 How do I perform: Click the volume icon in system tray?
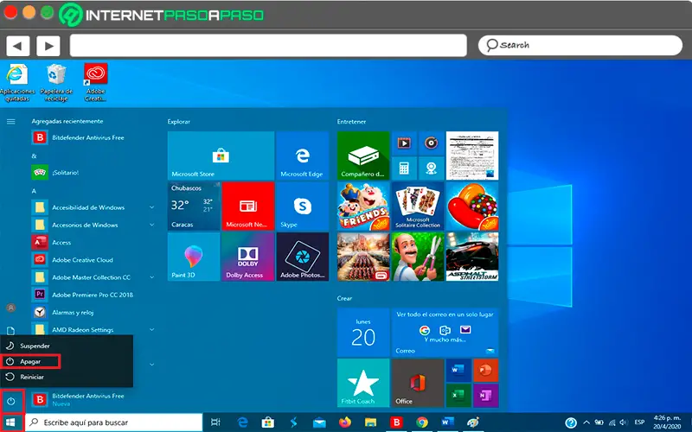[x=623, y=422]
